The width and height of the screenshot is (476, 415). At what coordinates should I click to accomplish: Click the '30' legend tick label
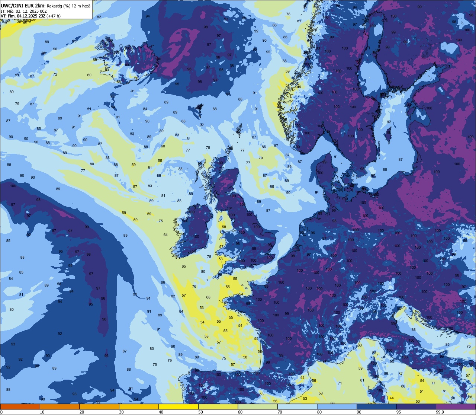tap(122, 412)
